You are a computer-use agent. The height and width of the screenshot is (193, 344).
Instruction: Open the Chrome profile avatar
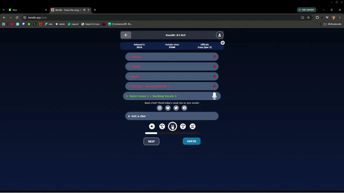click(334, 17)
